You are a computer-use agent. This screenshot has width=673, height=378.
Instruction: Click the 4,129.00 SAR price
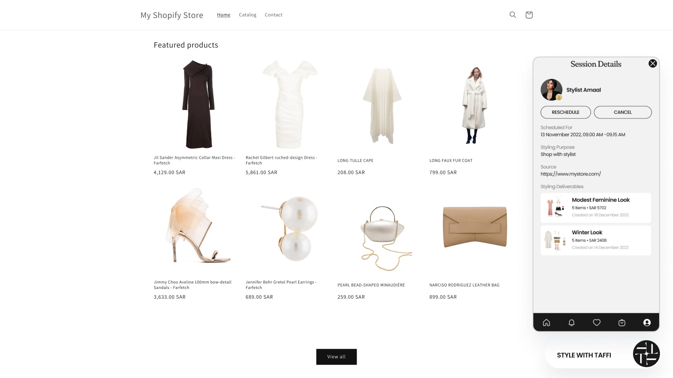(170, 173)
